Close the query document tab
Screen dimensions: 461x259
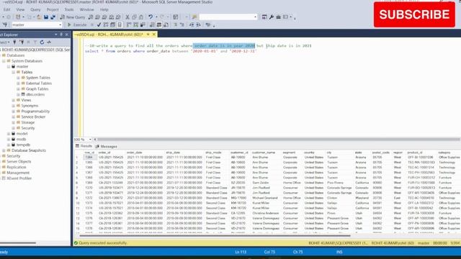tap(153, 35)
